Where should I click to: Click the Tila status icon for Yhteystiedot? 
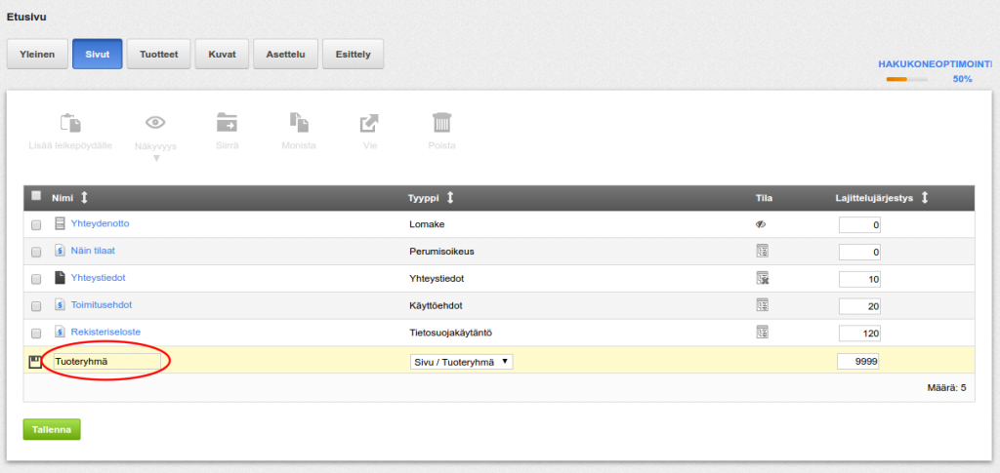click(762, 278)
